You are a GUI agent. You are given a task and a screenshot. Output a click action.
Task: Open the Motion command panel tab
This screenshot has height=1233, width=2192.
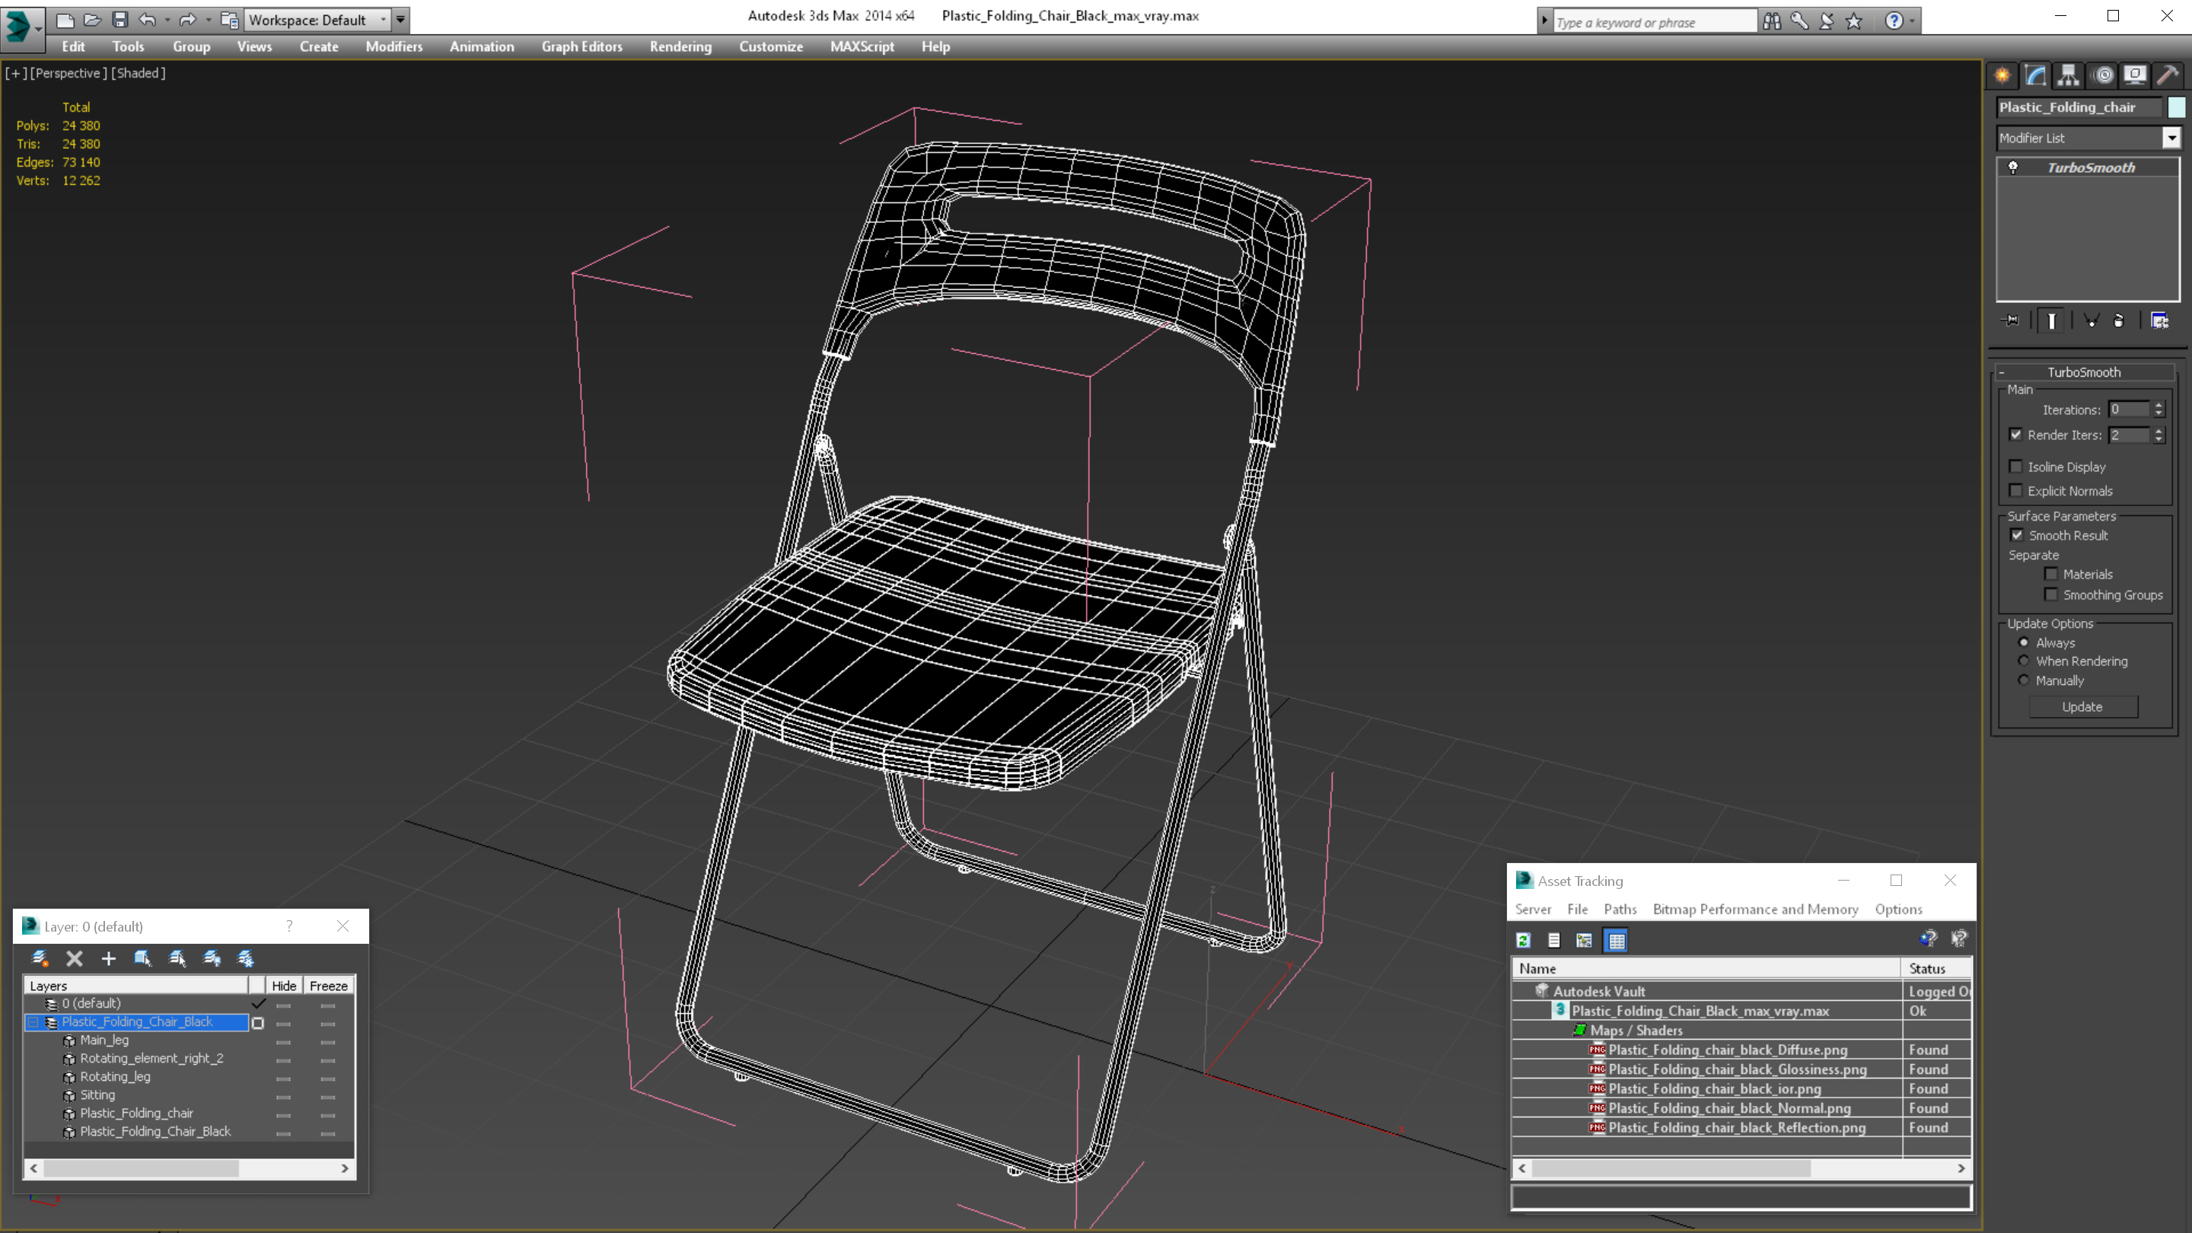point(2103,76)
